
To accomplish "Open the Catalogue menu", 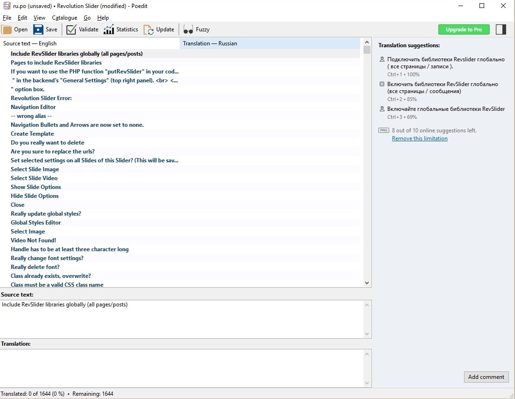I will coord(65,18).
